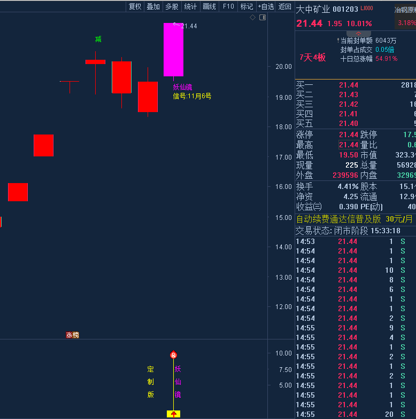Collapse the panel using red chevron
The image size is (416, 419).
pyautogui.click(x=359, y=34)
